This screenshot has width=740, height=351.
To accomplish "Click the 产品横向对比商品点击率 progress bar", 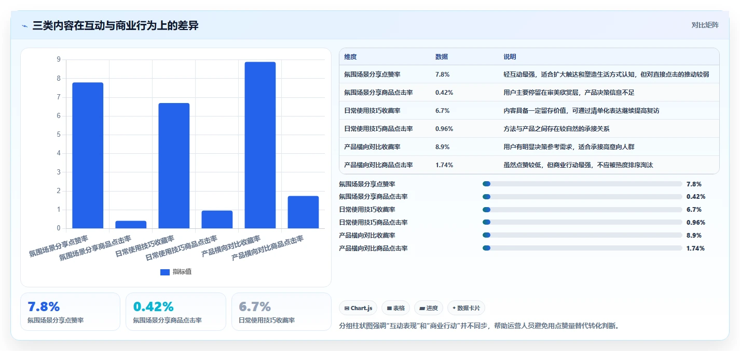I will [x=582, y=248].
